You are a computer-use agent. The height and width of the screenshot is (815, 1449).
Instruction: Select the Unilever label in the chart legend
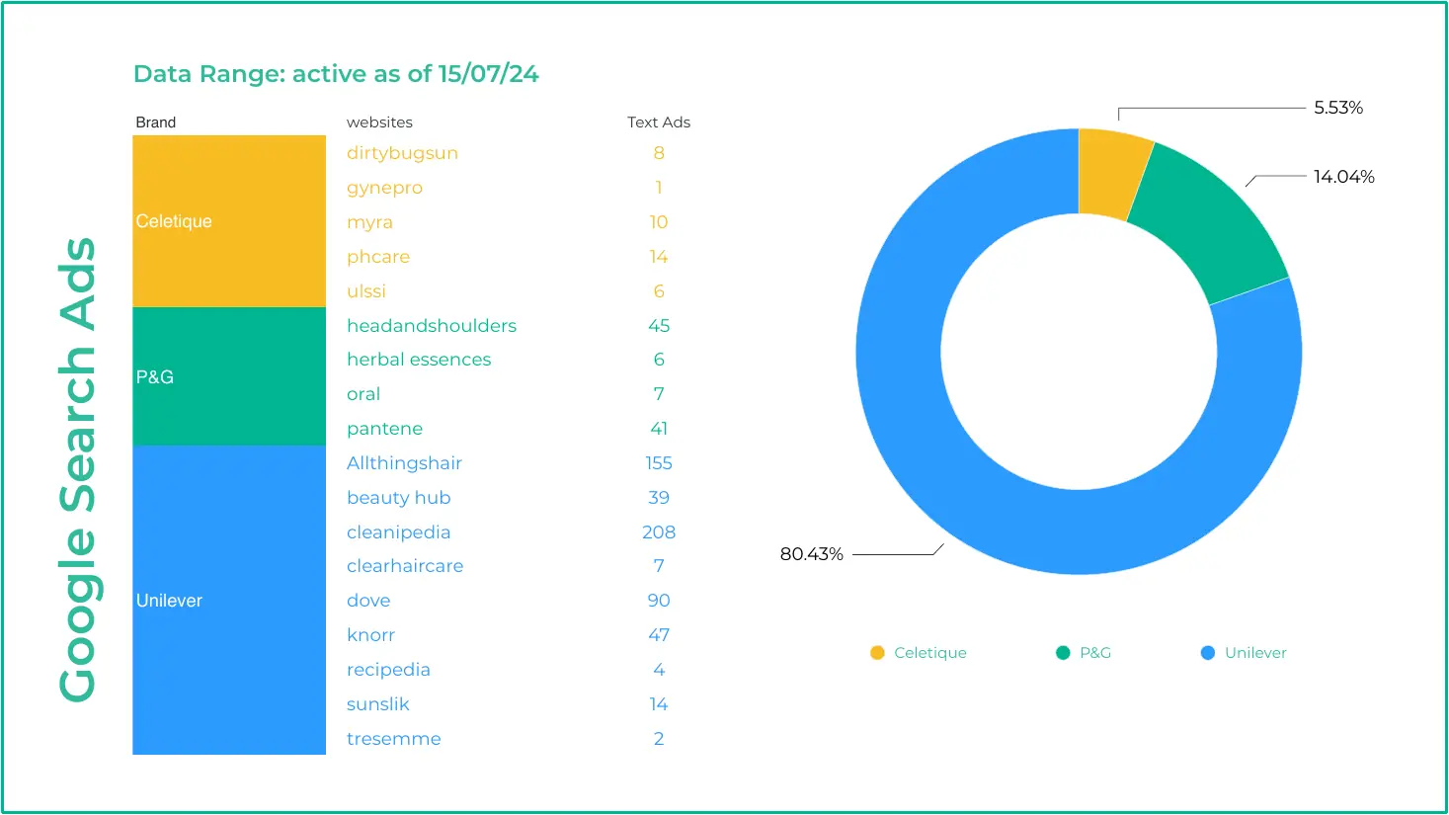tap(1255, 653)
